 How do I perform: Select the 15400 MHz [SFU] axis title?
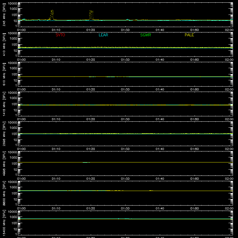tap(4, 223)
